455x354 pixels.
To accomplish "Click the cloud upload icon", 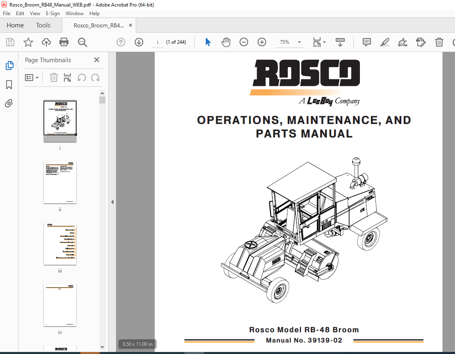I will (46, 42).
